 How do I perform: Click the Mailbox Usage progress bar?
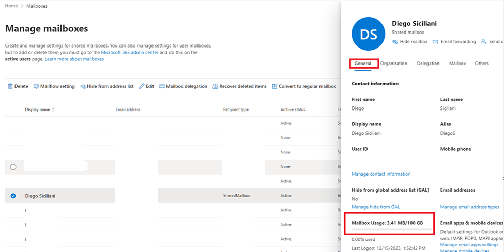click(x=392, y=230)
